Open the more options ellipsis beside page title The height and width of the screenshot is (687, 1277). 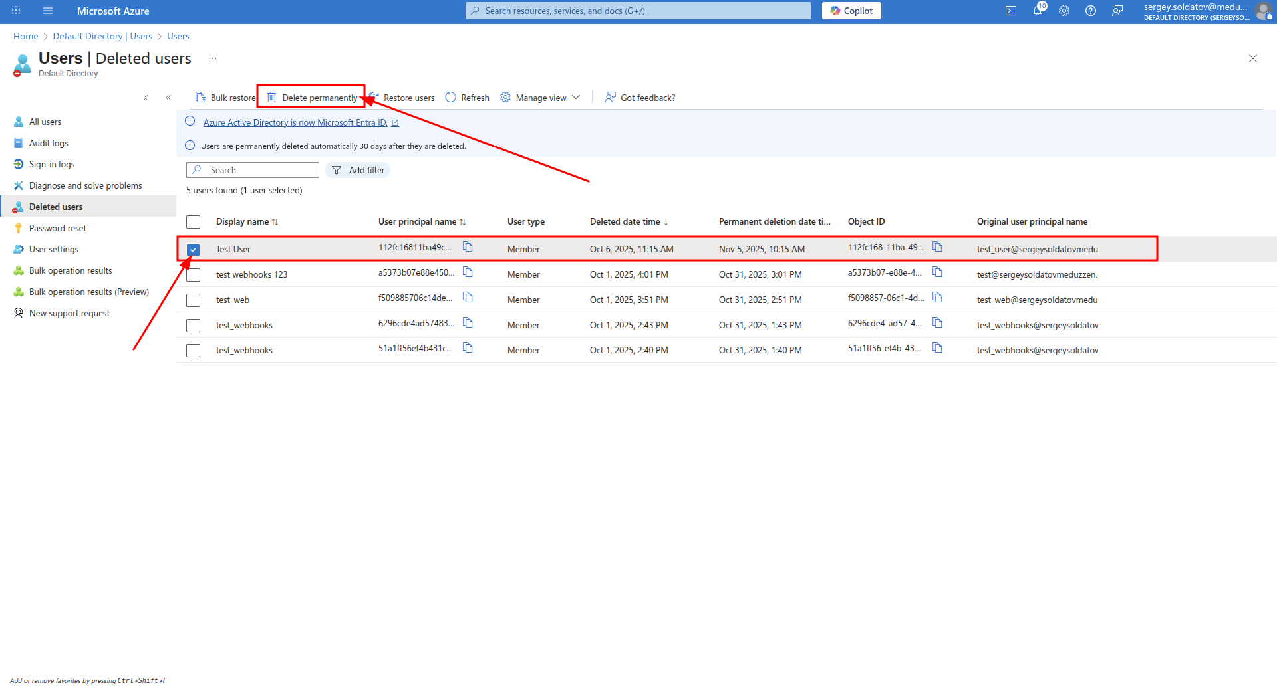[x=213, y=58]
